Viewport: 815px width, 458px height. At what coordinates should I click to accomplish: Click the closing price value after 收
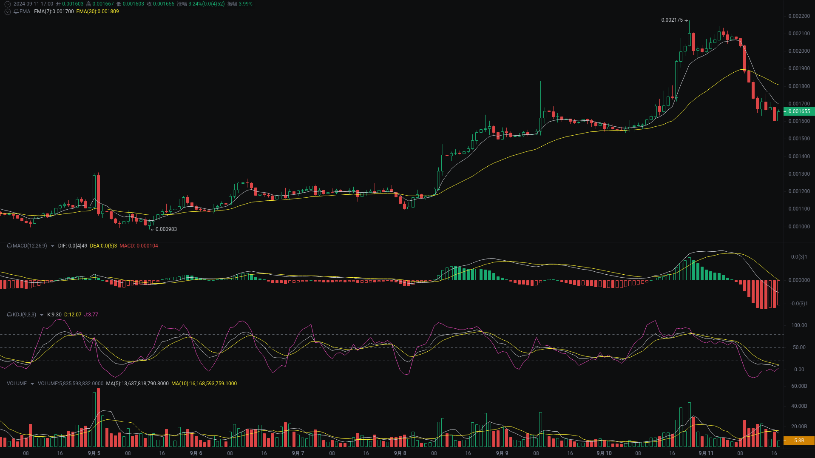point(164,4)
